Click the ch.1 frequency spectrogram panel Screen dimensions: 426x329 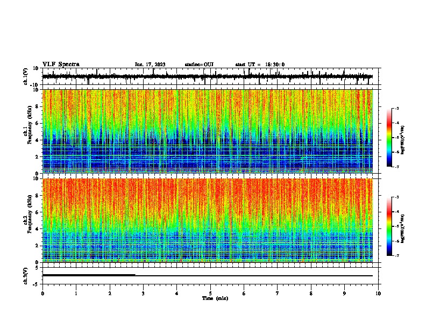(x=208, y=131)
